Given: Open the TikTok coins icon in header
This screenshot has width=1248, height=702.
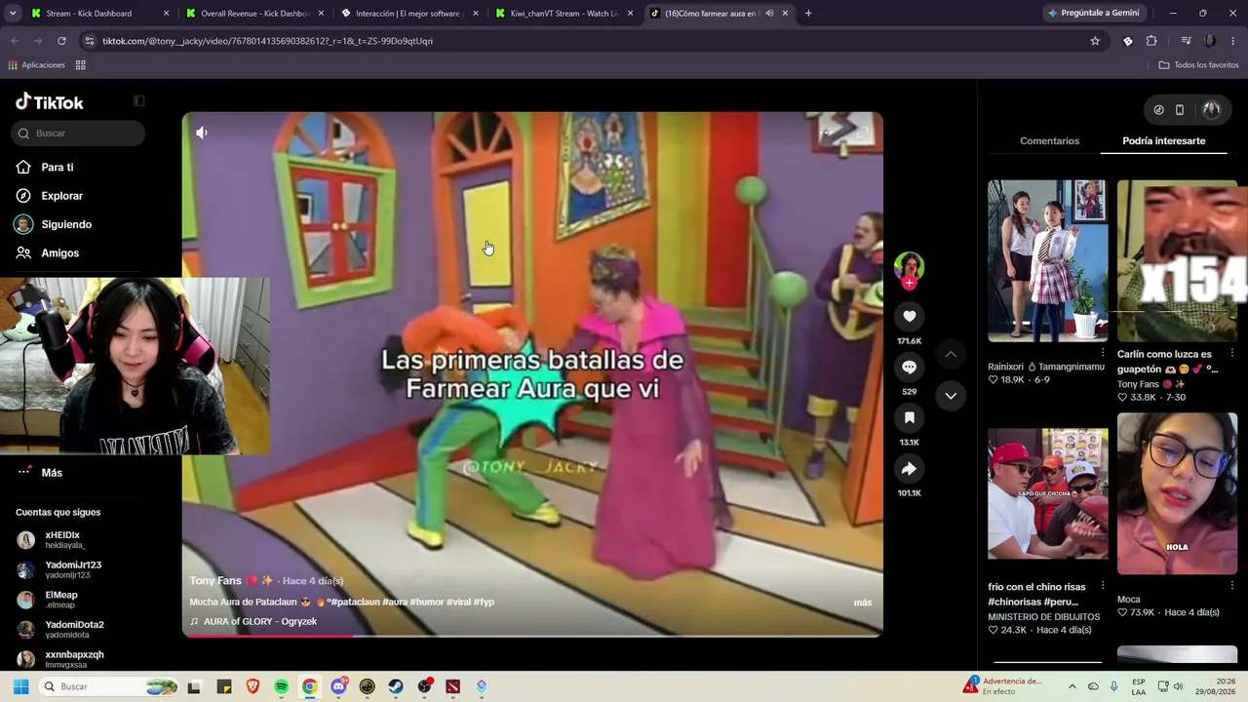Looking at the screenshot, I should click(1158, 110).
